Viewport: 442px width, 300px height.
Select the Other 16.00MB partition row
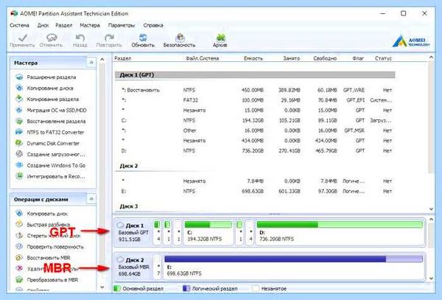tap(256, 130)
